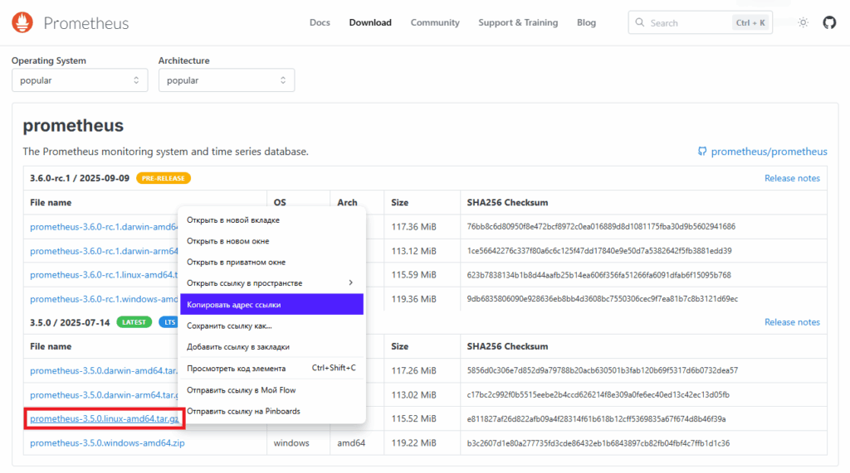Screen dimensions: 850x473
Task: Open Release notes for 3.5.0
Action: coord(792,322)
